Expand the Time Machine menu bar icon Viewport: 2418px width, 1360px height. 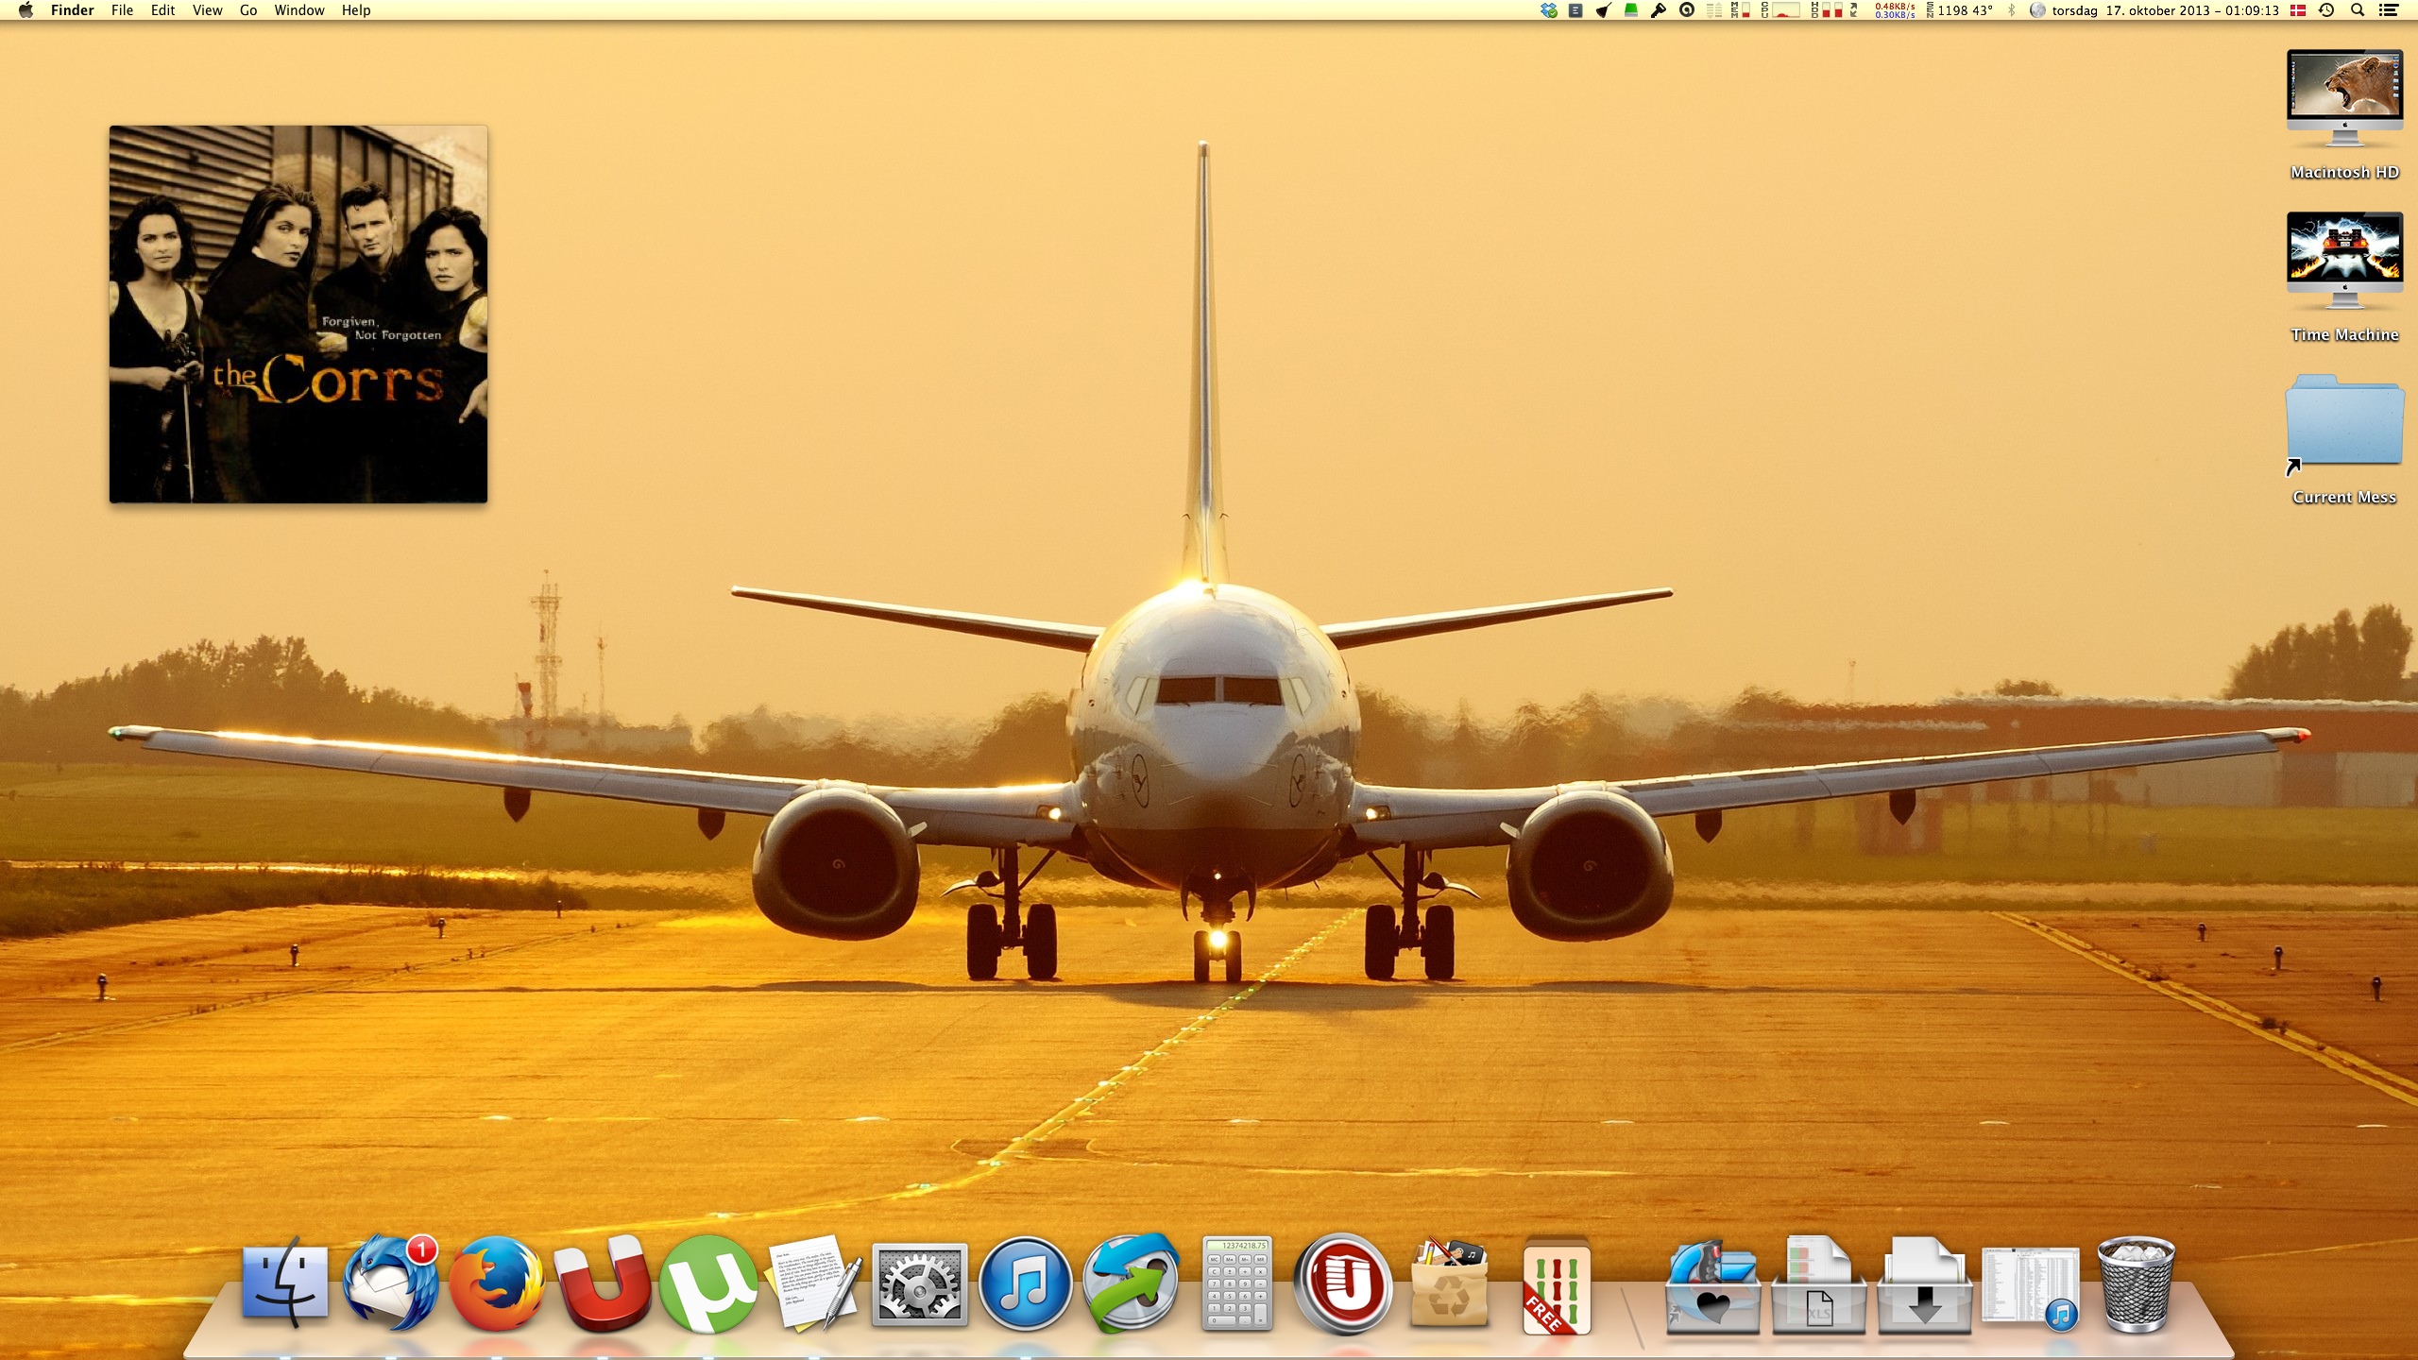pyautogui.click(x=2326, y=10)
